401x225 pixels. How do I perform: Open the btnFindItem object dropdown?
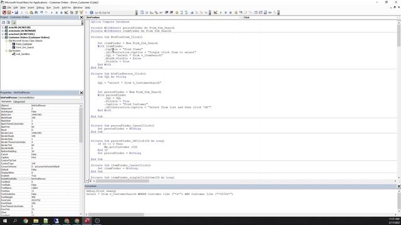240,17
